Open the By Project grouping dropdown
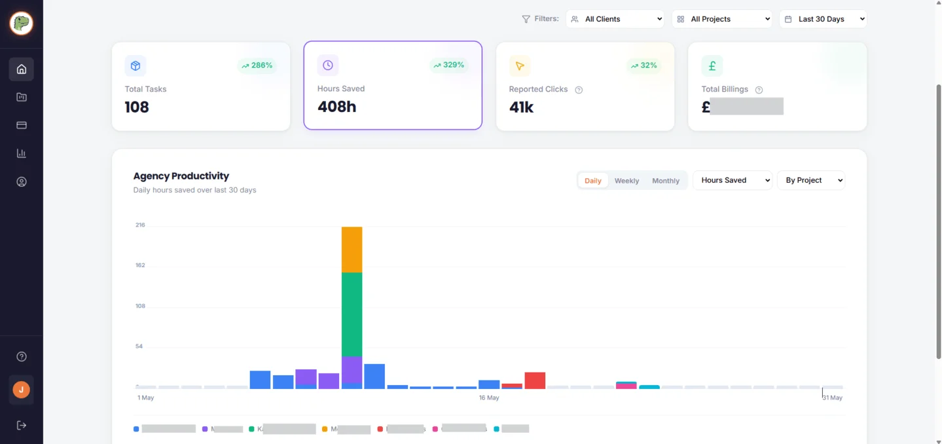Screen dimensions: 942x444 [x=811, y=180]
